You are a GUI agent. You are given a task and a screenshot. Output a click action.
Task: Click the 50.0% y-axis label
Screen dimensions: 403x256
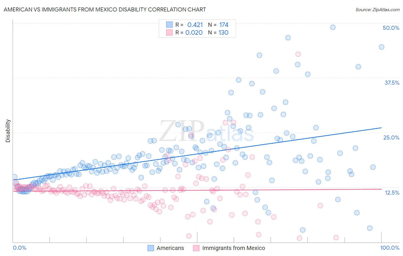(x=391, y=28)
